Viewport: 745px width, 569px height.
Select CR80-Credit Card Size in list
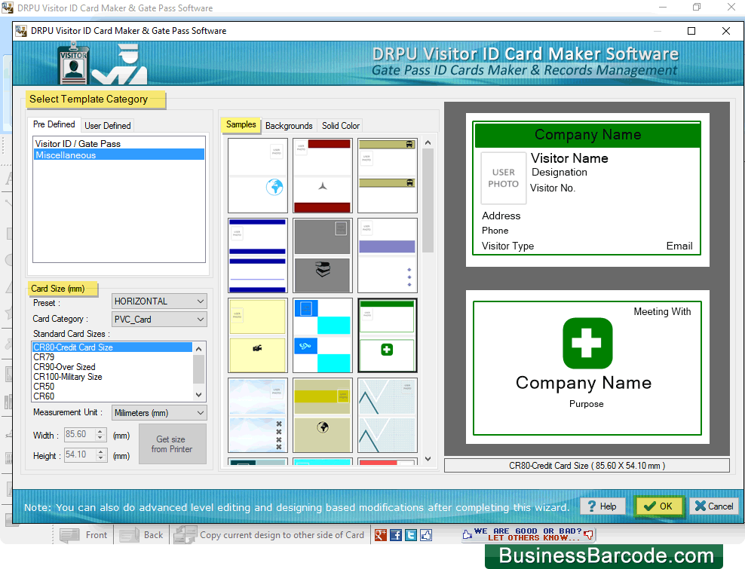[x=112, y=347]
